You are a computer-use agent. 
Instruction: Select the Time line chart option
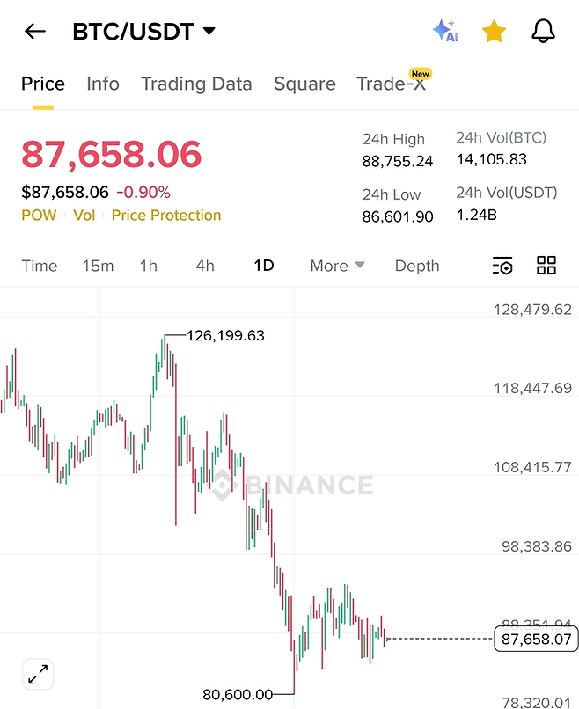tap(40, 266)
